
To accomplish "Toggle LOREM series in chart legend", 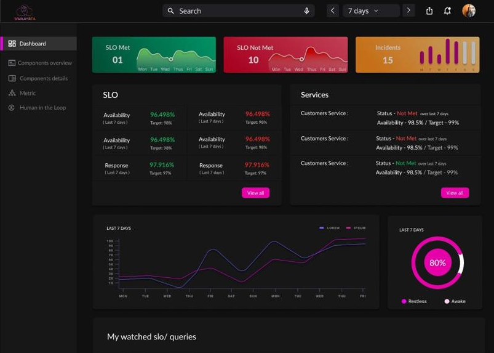I will coord(330,228).
